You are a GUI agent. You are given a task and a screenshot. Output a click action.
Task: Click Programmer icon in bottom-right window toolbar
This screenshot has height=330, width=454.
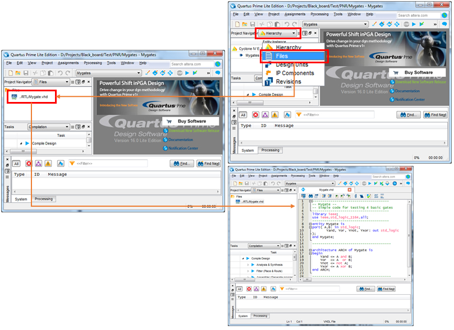(x=387, y=183)
